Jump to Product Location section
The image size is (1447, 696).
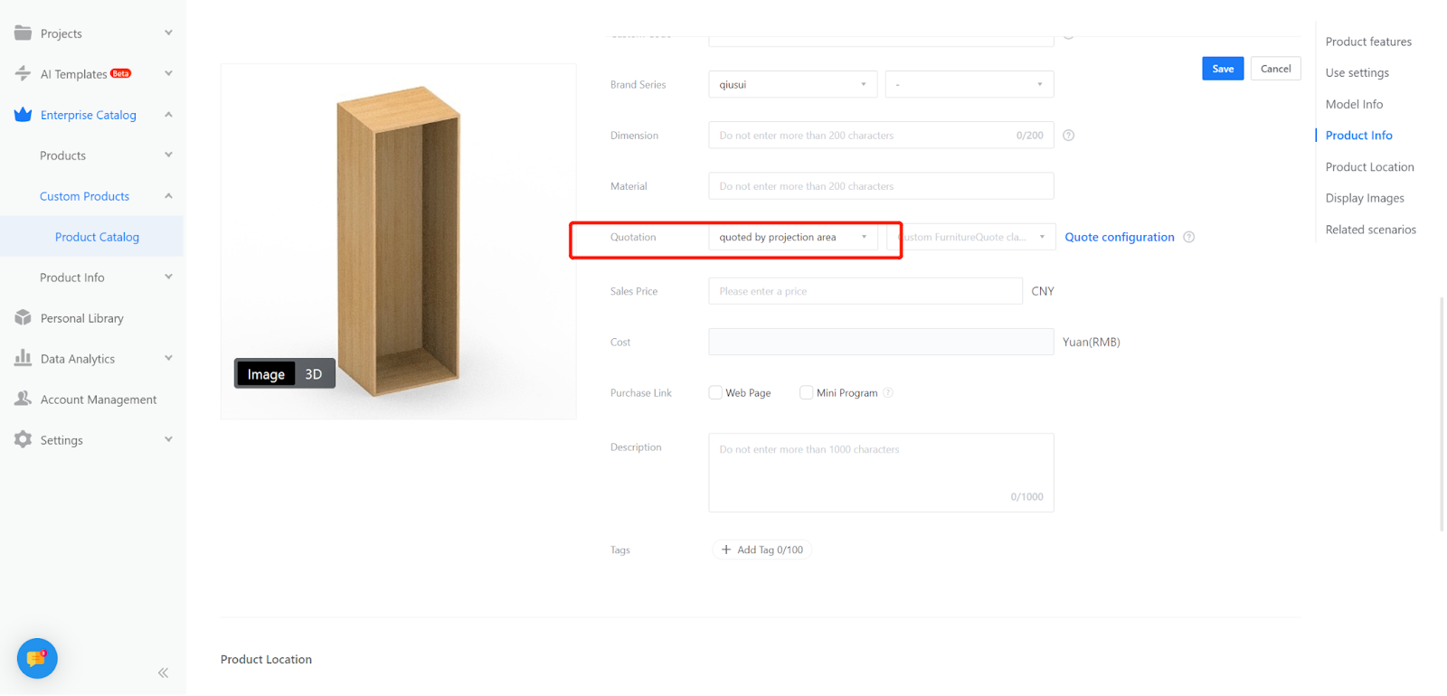pos(1369,167)
